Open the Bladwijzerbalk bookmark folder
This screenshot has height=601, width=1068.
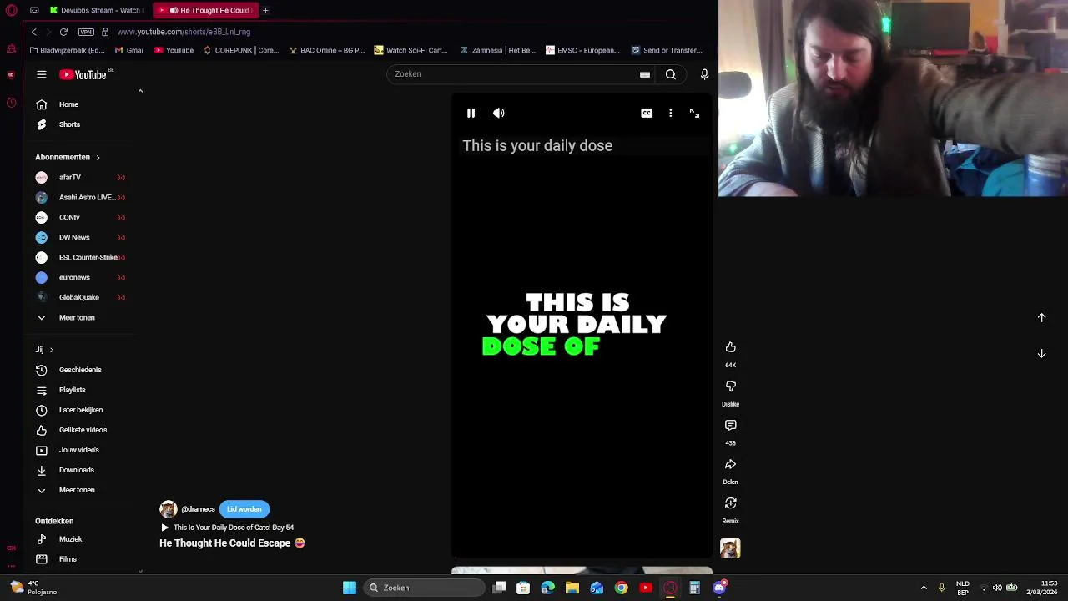(67, 50)
